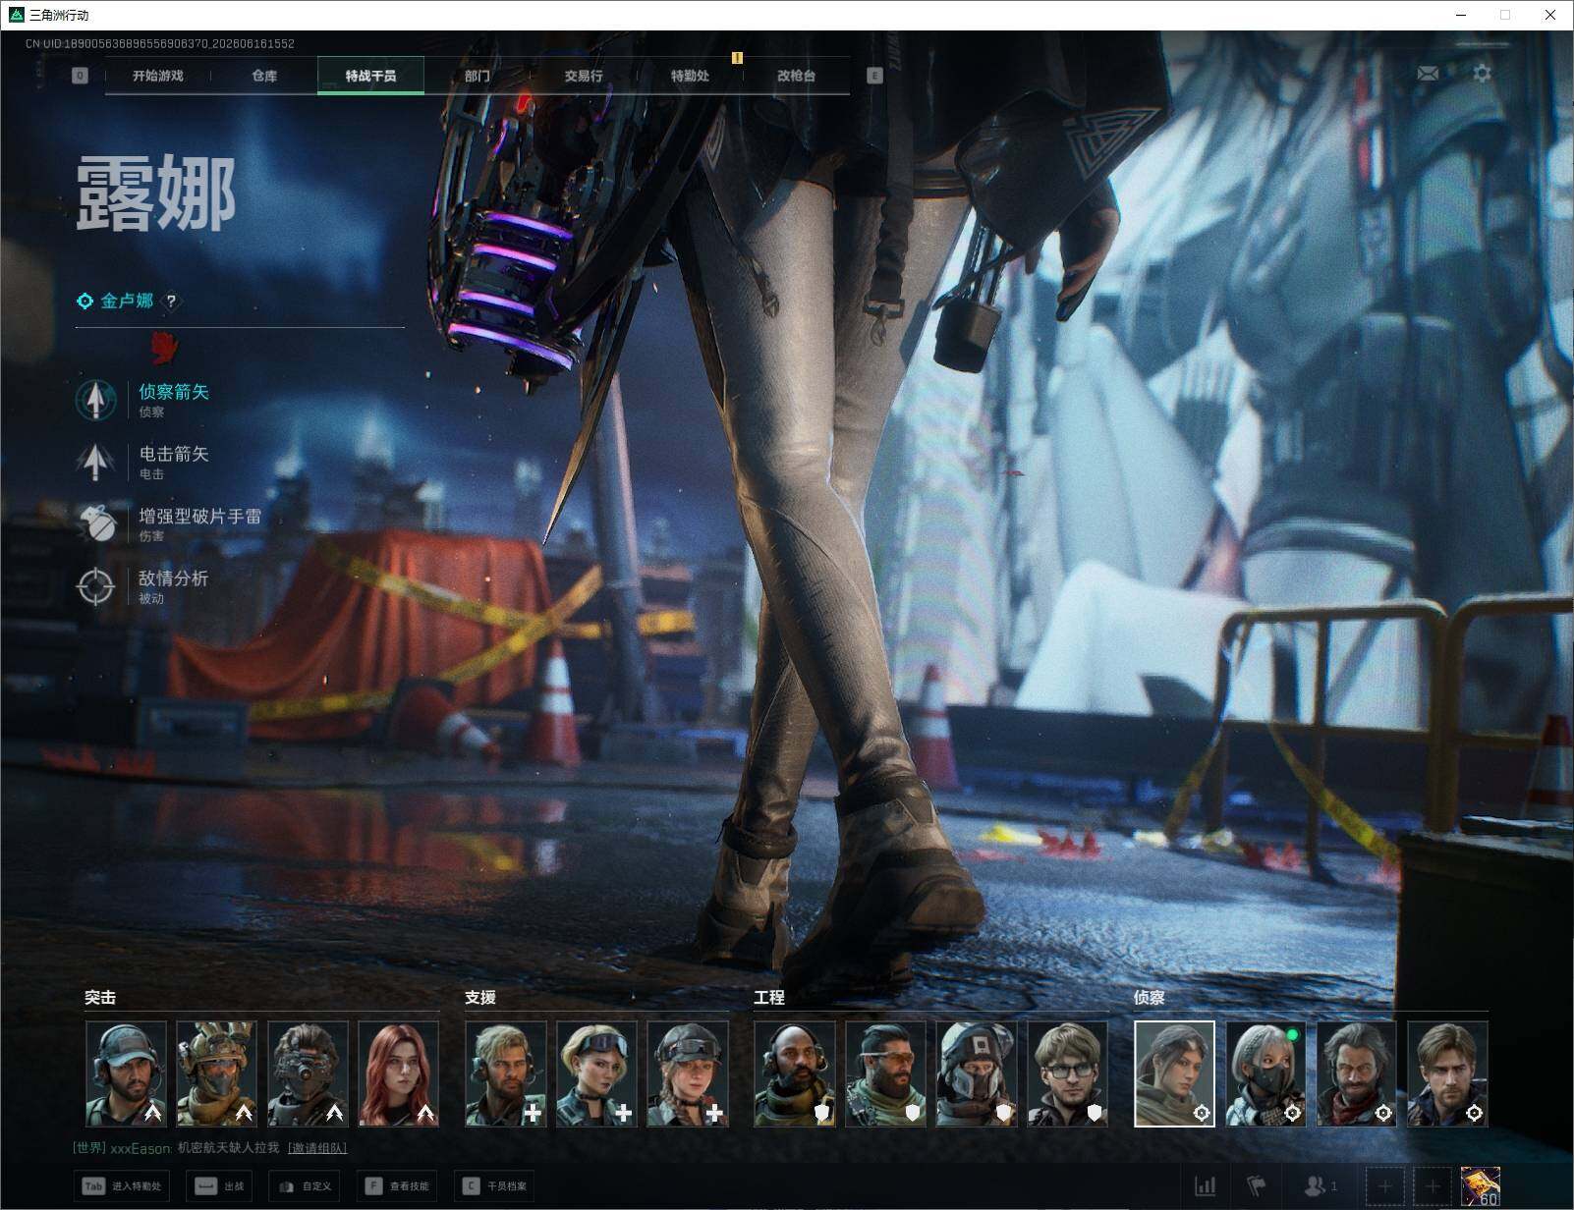This screenshot has width=1574, height=1210.
Task: Select the 增强型破片手雷 grenade icon
Action: point(95,523)
